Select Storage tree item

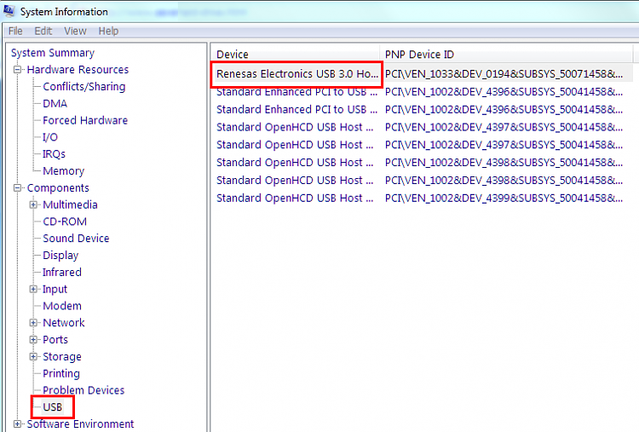62,357
